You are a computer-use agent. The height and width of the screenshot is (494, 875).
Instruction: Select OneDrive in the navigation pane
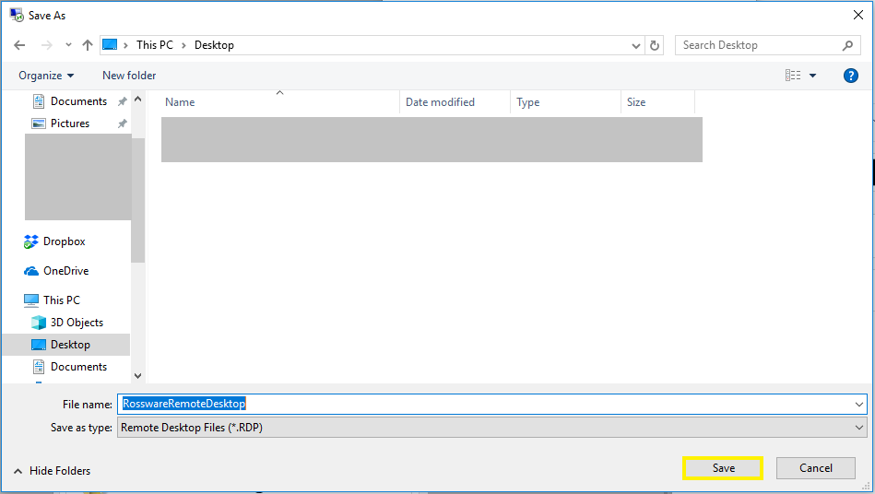(65, 271)
